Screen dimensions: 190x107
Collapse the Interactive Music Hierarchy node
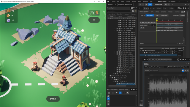[x=109, y=76]
